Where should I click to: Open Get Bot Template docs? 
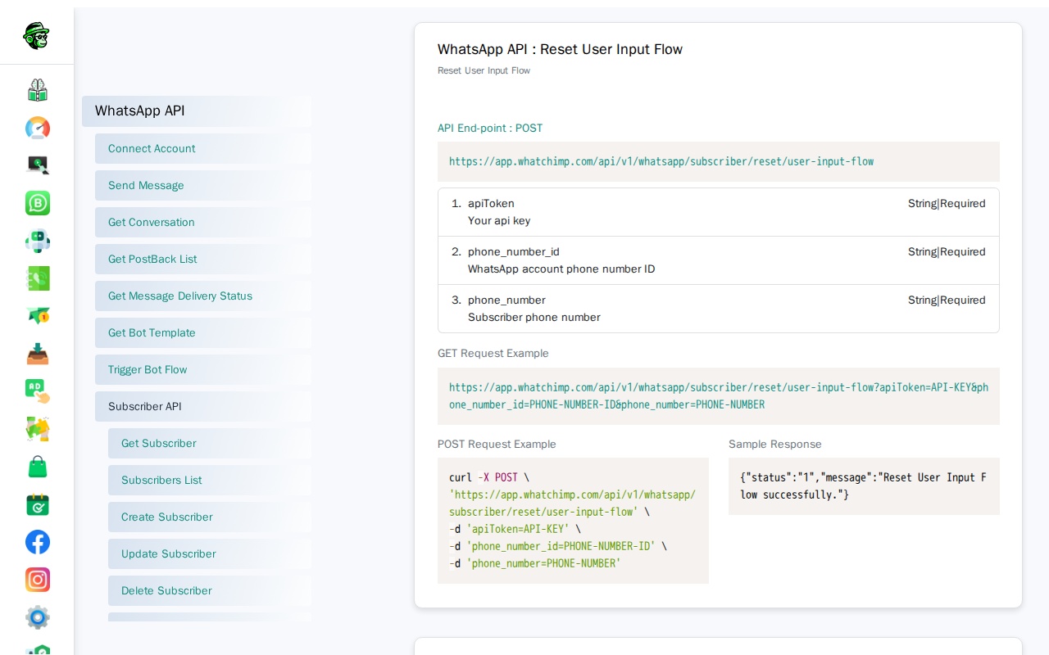click(203, 333)
